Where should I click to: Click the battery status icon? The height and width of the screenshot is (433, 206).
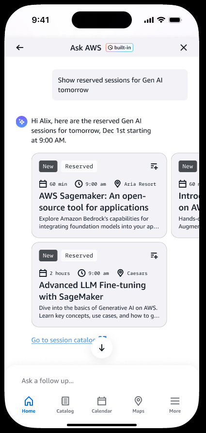coord(175,20)
